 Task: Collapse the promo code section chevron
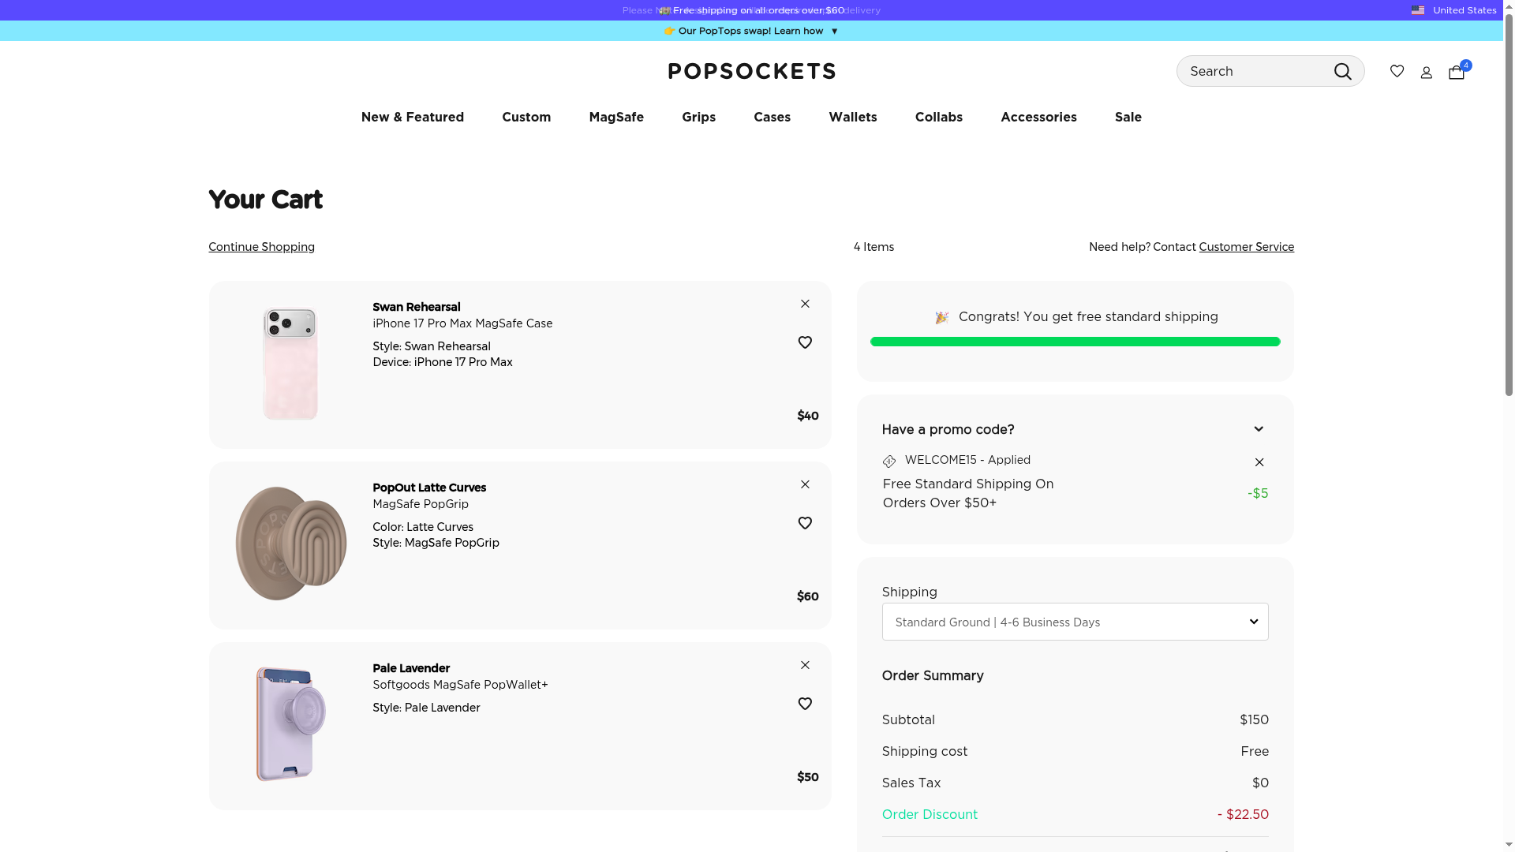pyautogui.click(x=1259, y=429)
